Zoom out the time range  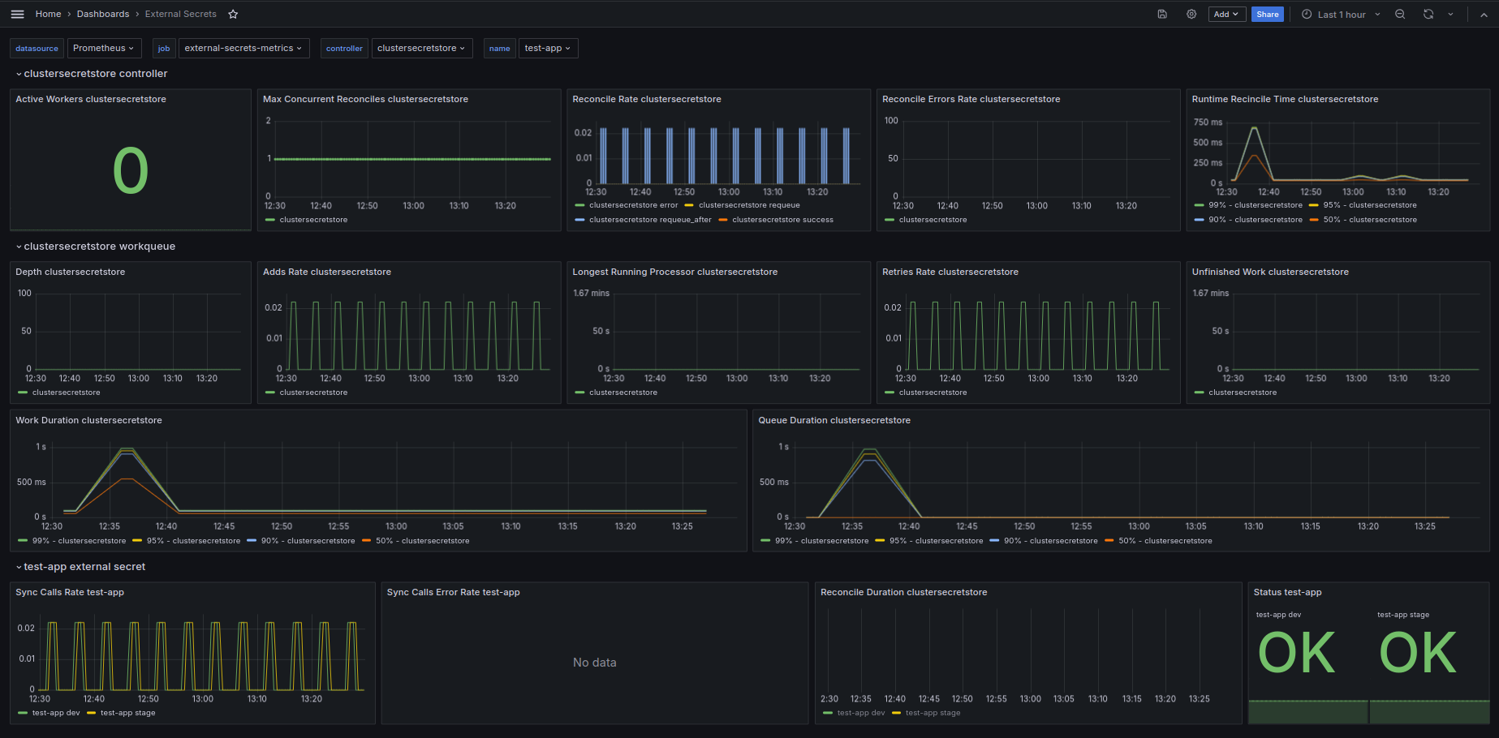pos(1400,14)
